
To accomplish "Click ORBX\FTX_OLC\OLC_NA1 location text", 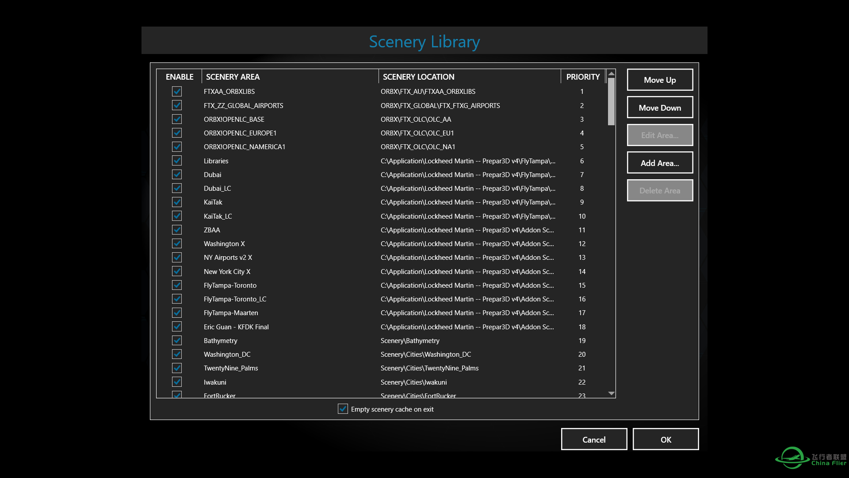I will pyautogui.click(x=418, y=146).
